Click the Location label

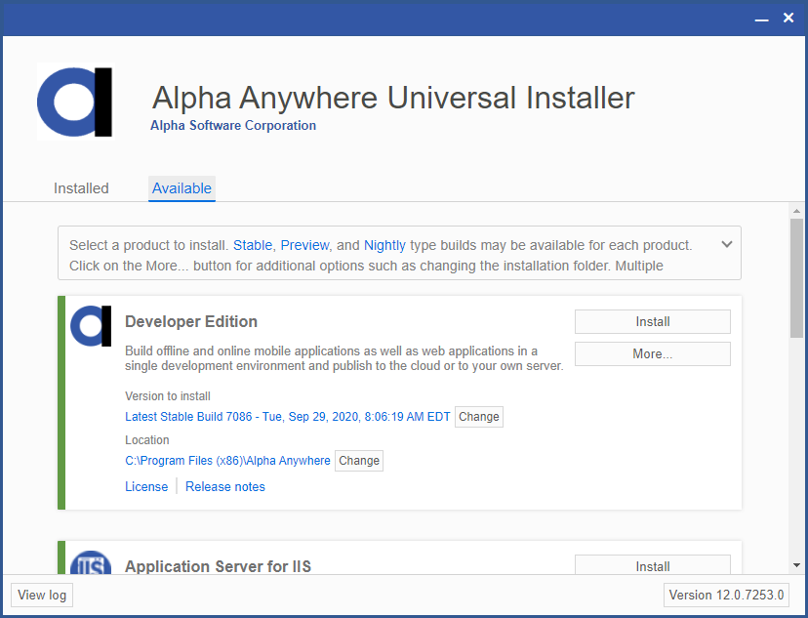coord(146,439)
